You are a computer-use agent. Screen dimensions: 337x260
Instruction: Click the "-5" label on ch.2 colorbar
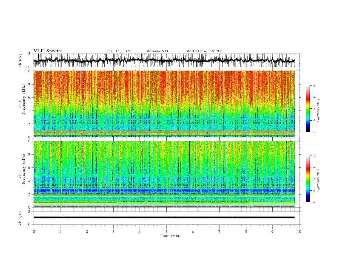click(314, 179)
